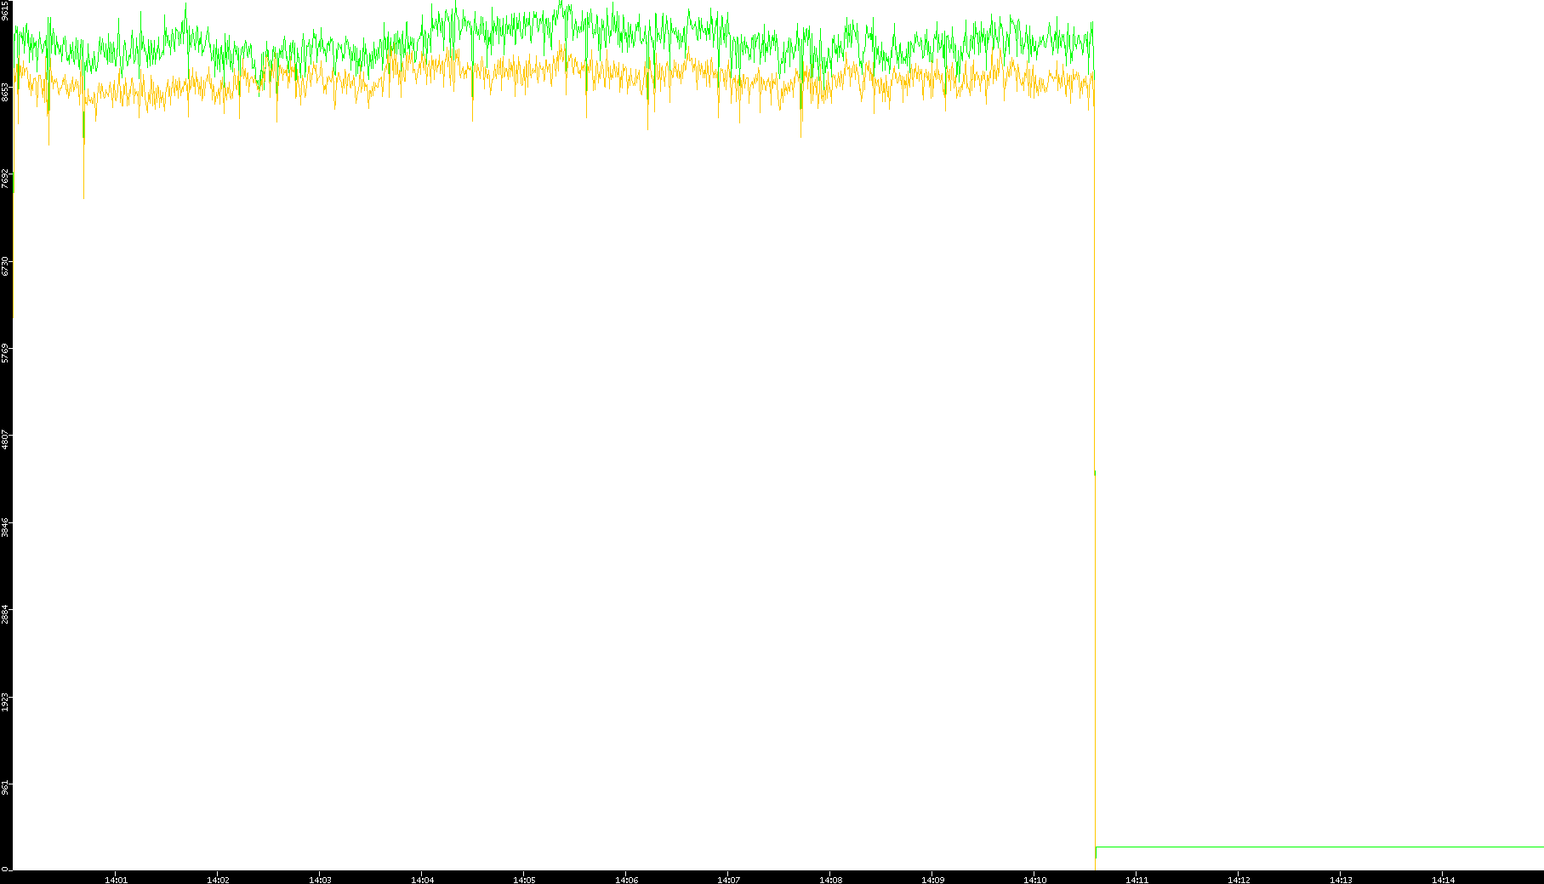Select the 14:03 time axis label
The image size is (1544, 884).
click(x=320, y=880)
